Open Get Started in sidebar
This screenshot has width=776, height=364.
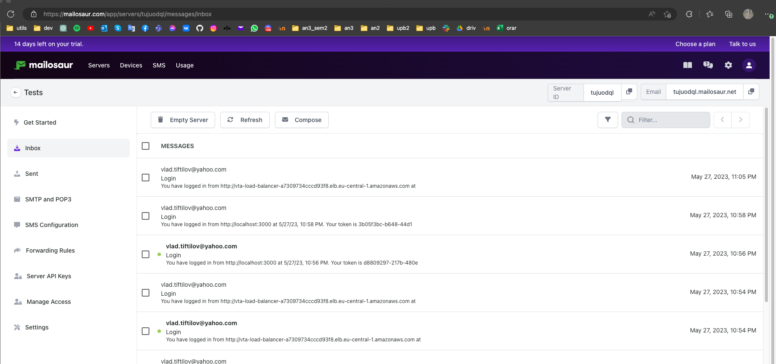[68, 122]
